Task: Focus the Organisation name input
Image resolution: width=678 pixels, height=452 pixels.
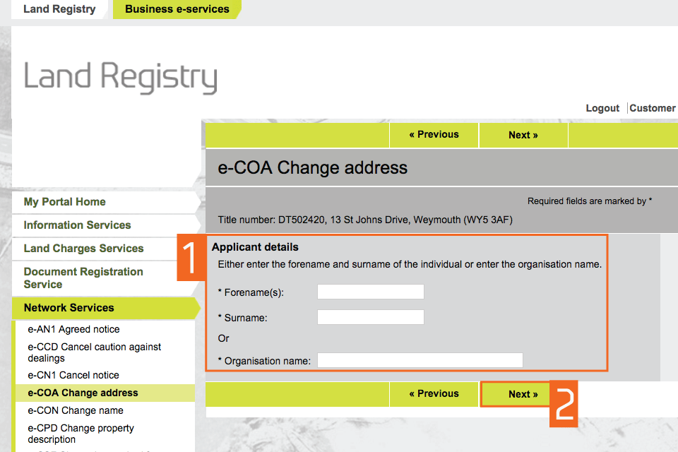Action: coord(420,361)
